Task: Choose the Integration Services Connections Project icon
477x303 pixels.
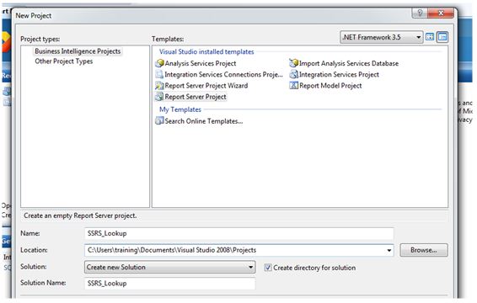Action: 159,74
